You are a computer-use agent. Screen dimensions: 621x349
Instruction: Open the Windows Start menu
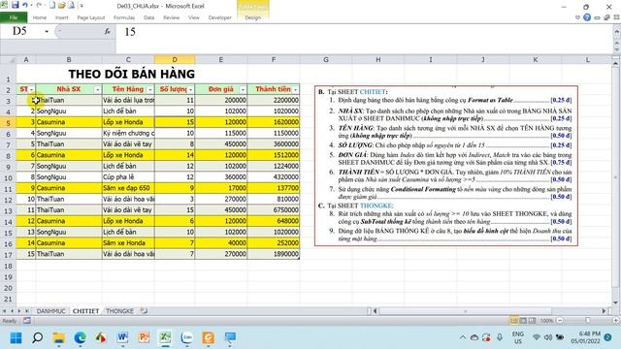click(x=16, y=337)
